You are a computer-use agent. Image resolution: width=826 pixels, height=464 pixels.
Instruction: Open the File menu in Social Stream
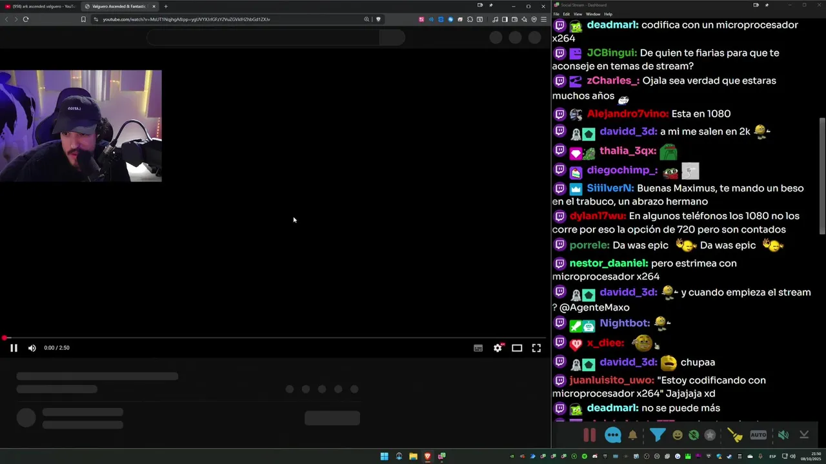556,14
